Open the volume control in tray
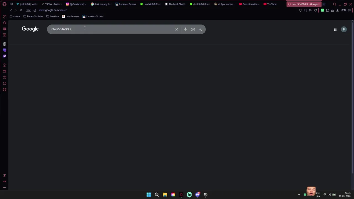Image resolution: width=354 pixels, height=199 pixels. [329, 195]
